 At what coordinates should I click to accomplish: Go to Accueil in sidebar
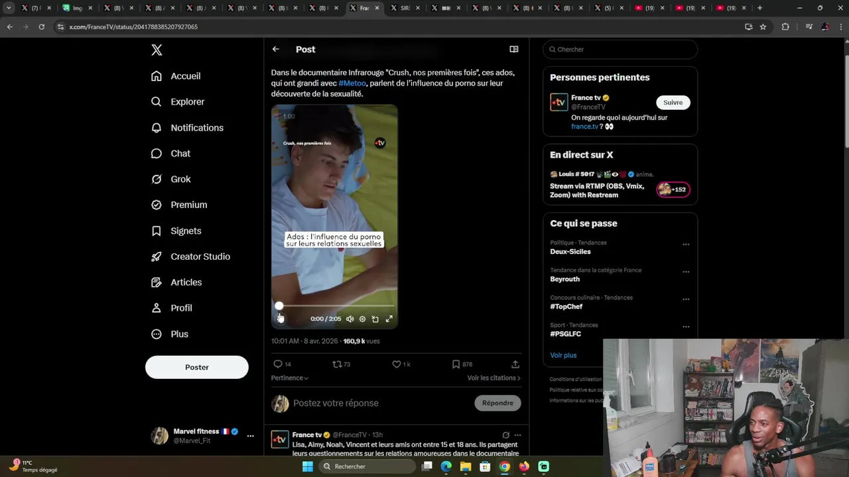[176, 76]
